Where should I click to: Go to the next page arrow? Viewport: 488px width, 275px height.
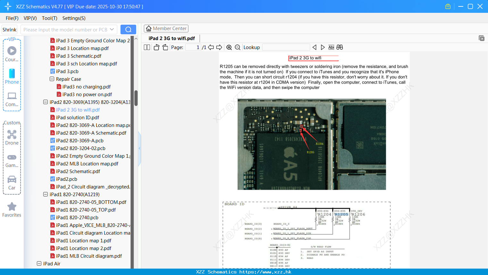[219, 47]
